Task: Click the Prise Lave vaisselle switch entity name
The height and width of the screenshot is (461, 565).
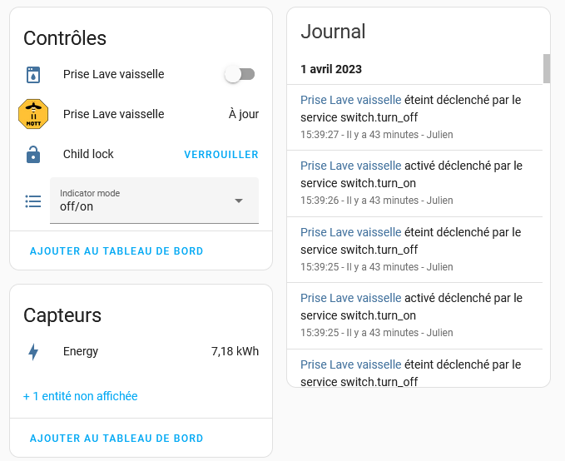Action: click(x=113, y=74)
